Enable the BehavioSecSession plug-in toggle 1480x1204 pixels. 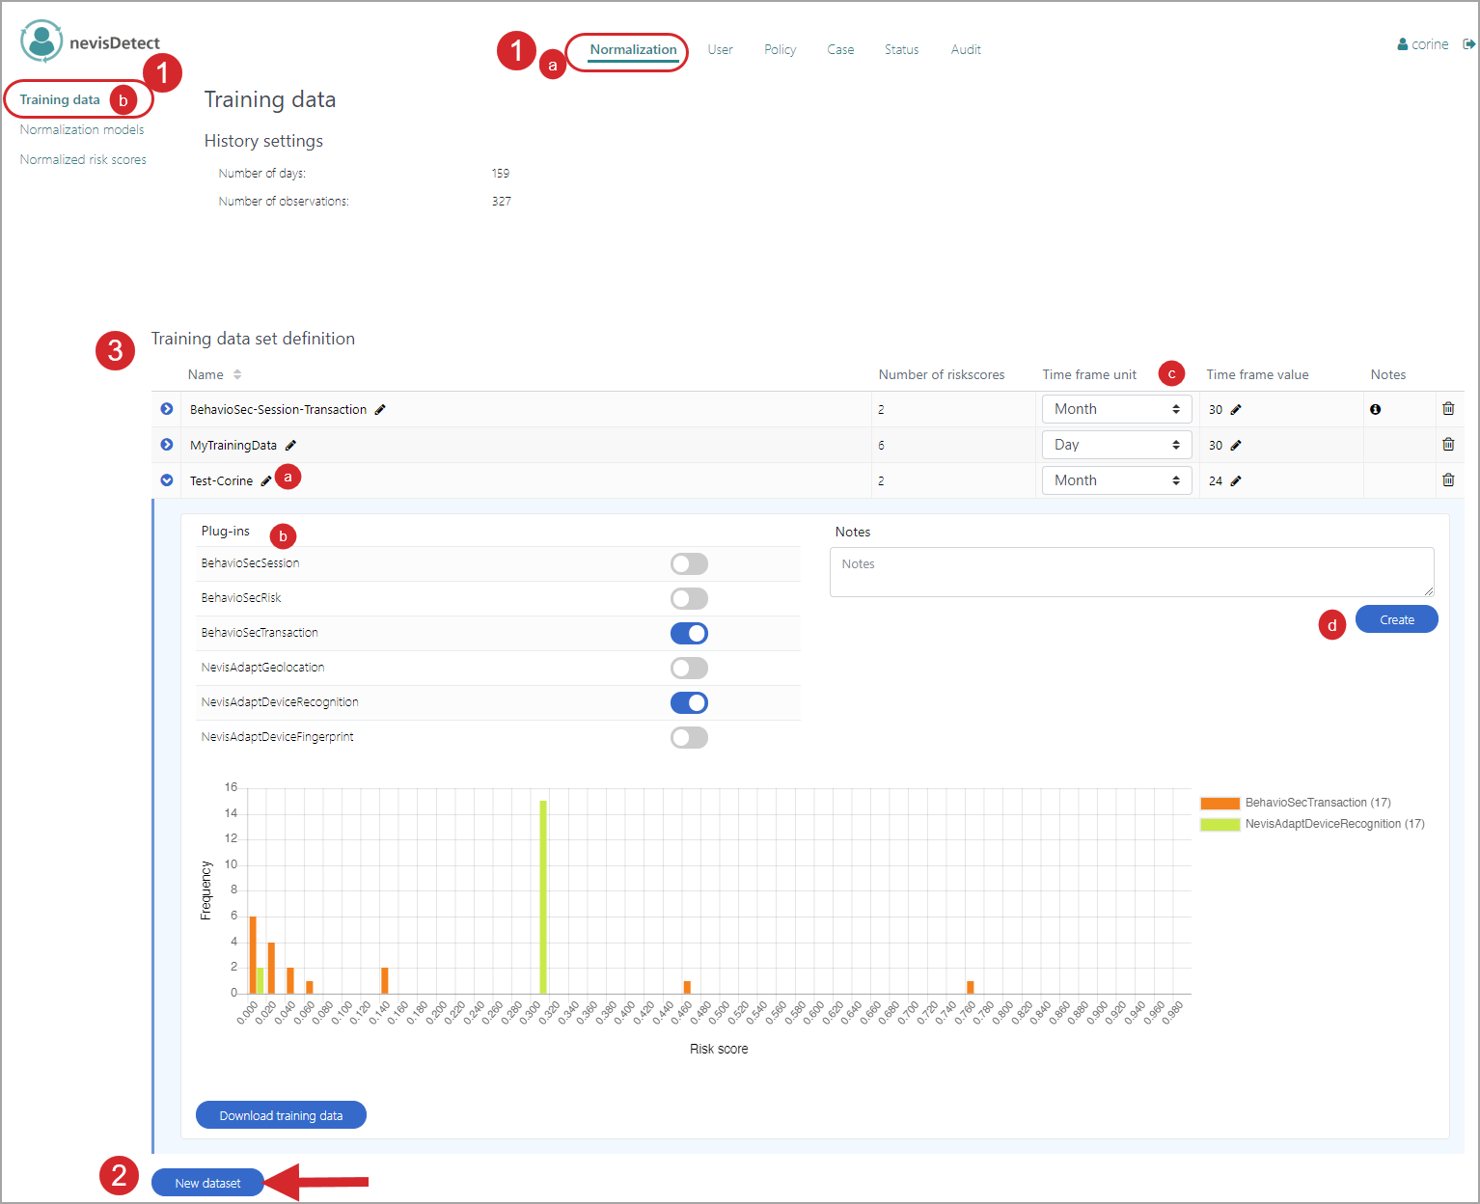coord(689,564)
